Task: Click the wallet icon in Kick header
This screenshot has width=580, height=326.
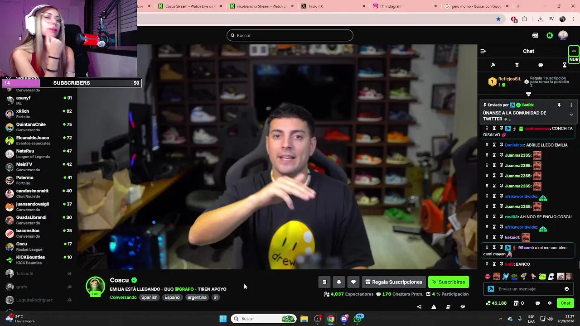Action: pos(535,35)
